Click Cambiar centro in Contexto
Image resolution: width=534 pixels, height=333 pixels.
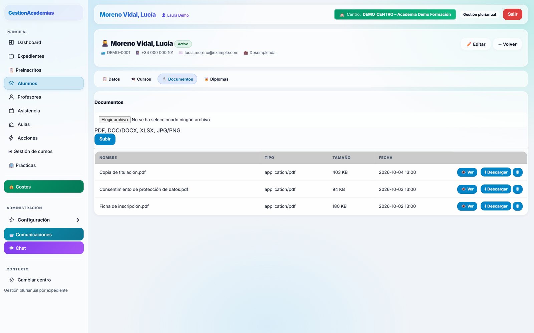(44, 280)
